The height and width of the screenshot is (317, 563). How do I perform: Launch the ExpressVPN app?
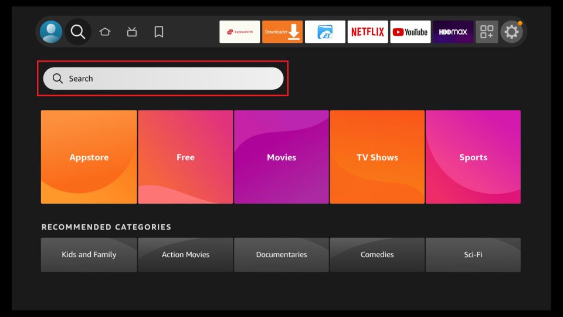(x=239, y=32)
